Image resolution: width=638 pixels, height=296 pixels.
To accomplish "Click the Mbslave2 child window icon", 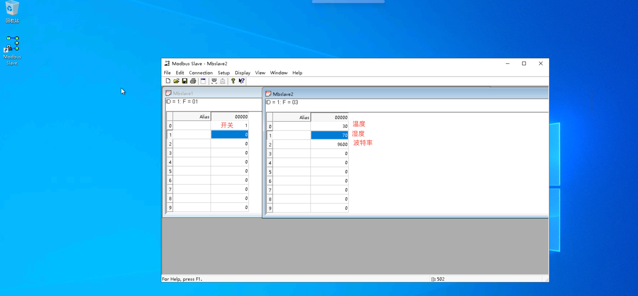I will pos(268,94).
